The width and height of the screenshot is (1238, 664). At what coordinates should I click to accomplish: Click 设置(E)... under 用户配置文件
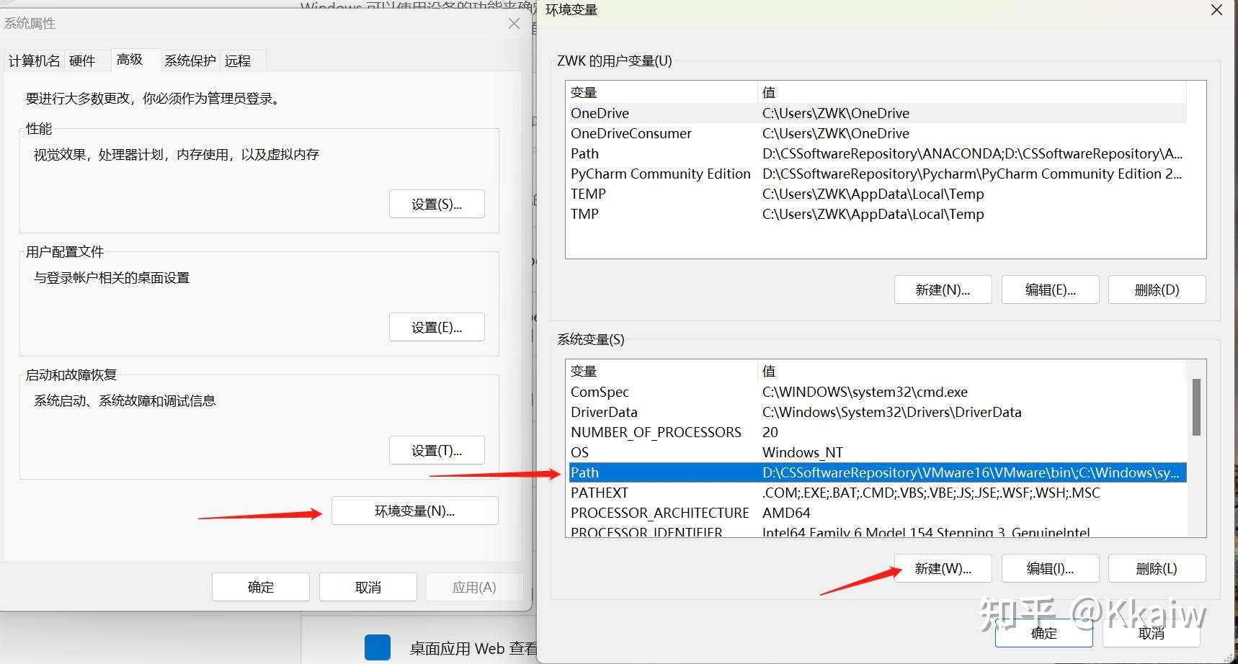(437, 327)
